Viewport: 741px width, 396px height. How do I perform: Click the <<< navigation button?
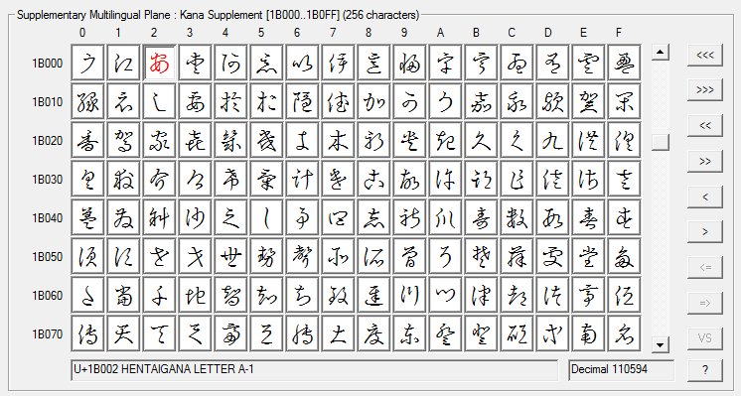(704, 56)
